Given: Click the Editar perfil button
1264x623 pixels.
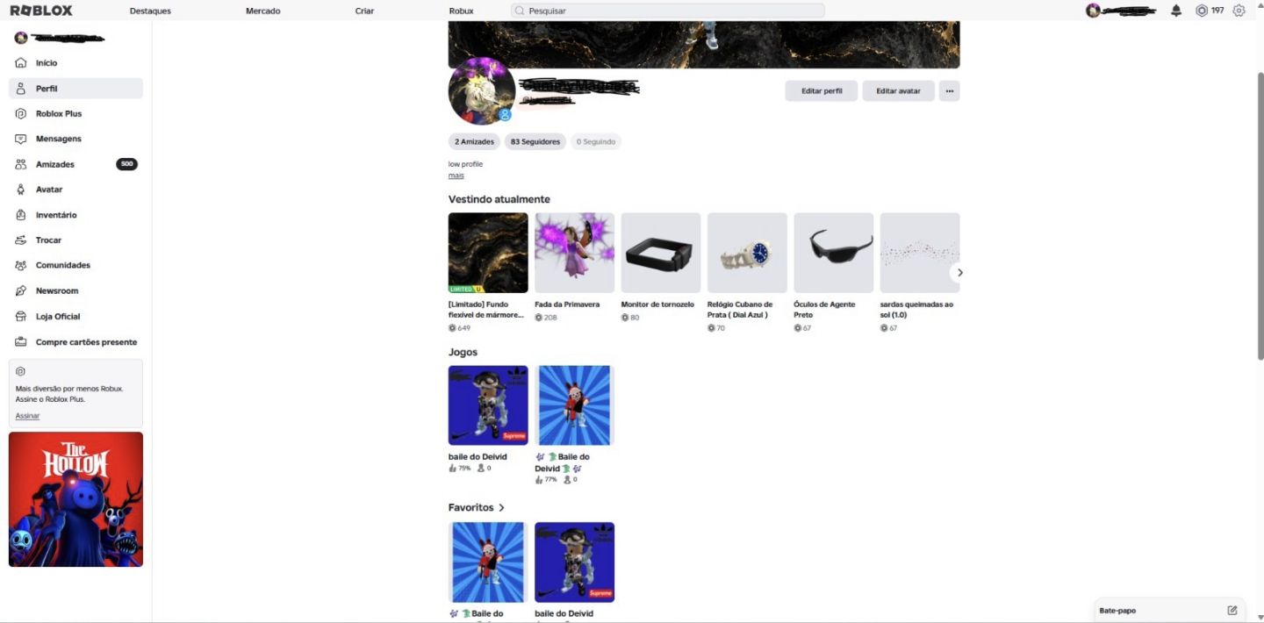Looking at the screenshot, I should point(821,90).
